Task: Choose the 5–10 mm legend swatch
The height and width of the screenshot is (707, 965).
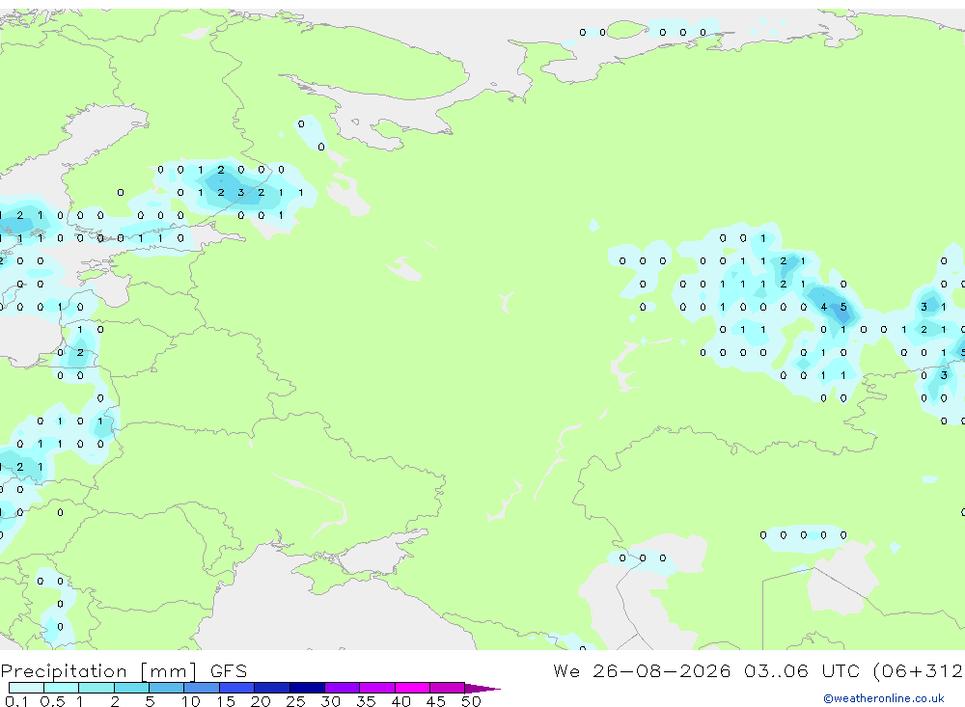Action: coord(167,688)
